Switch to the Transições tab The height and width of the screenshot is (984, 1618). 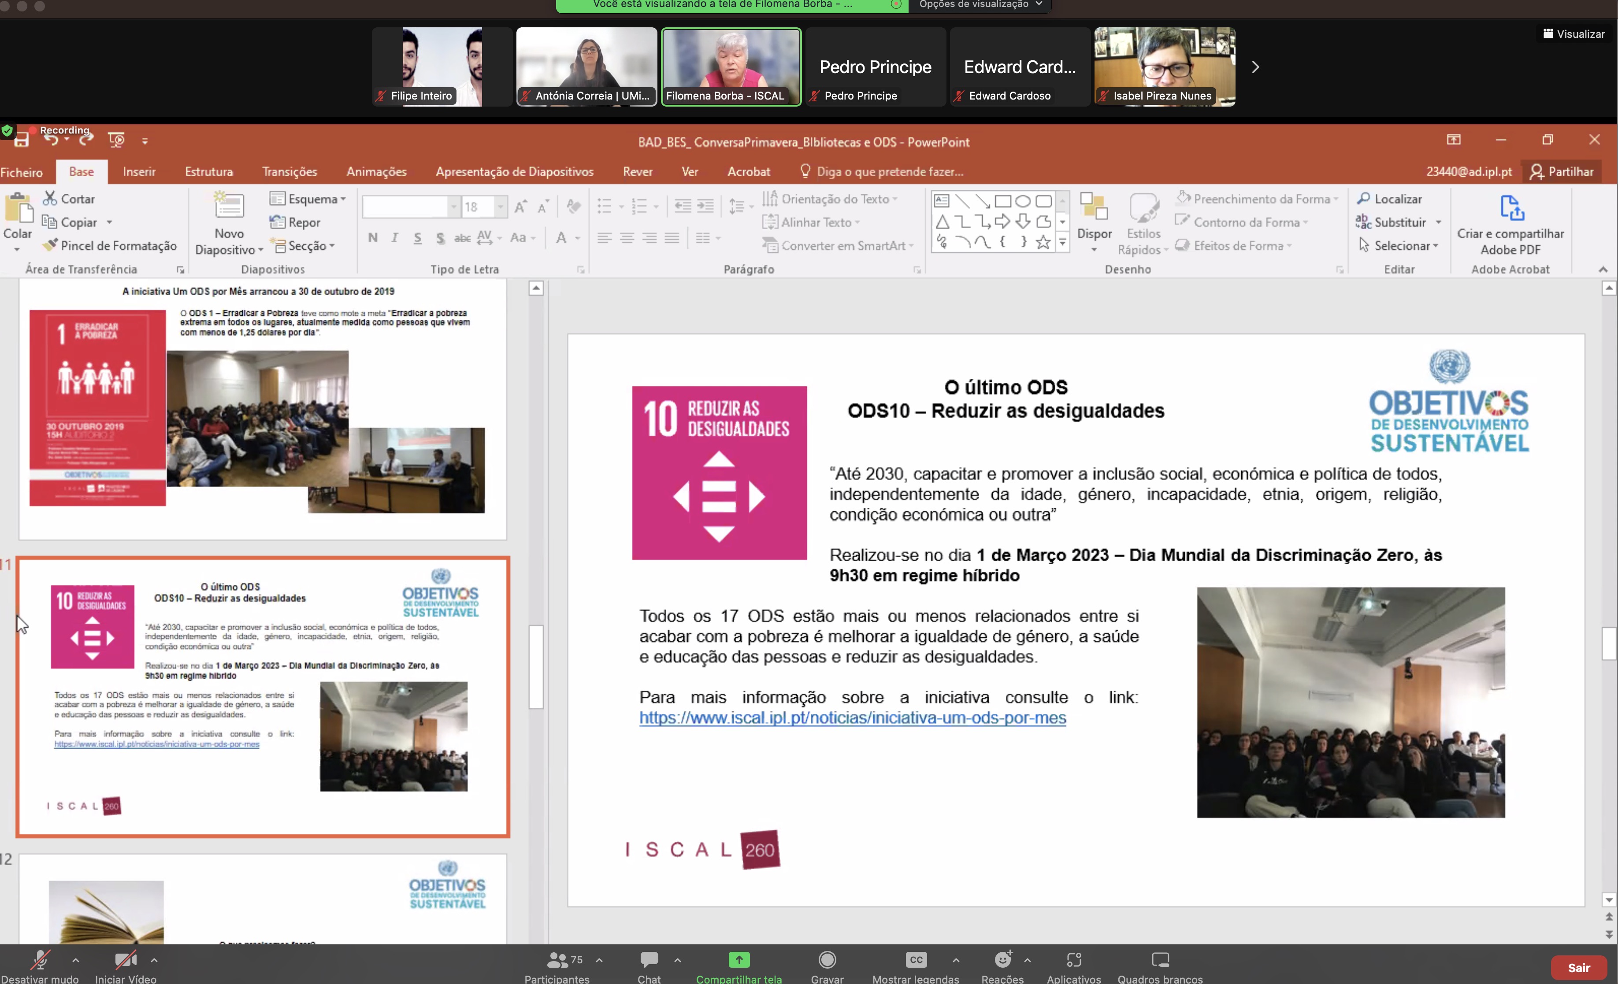[x=289, y=171]
